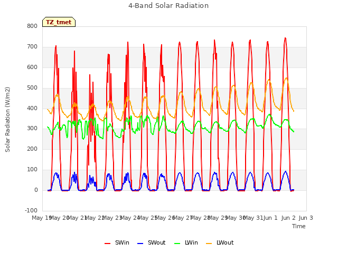Click the Jun 3 x-axis label
The image size is (338, 253).
306,218
